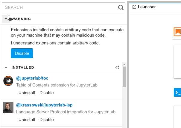Collapse the WARNING section arrow
The width and height of the screenshot is (181, 128).
coord(6,19)
